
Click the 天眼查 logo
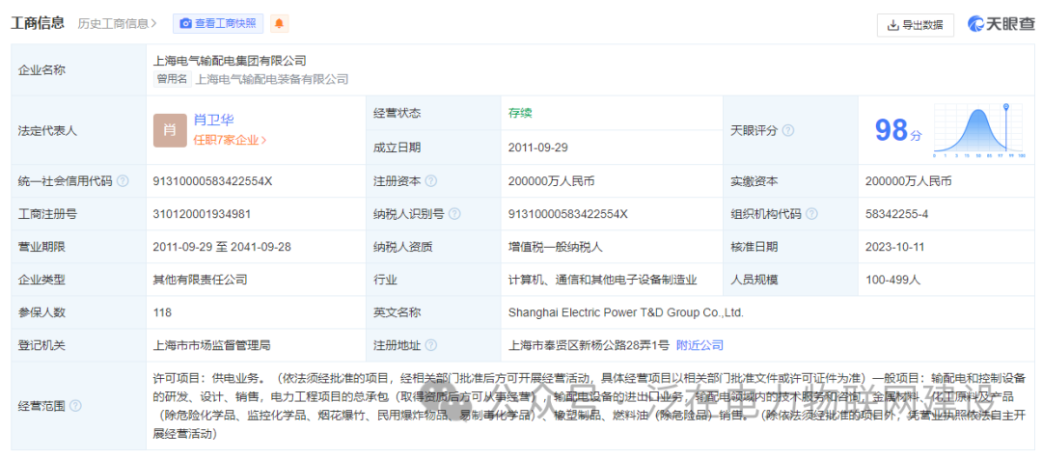coord(1002,24)
